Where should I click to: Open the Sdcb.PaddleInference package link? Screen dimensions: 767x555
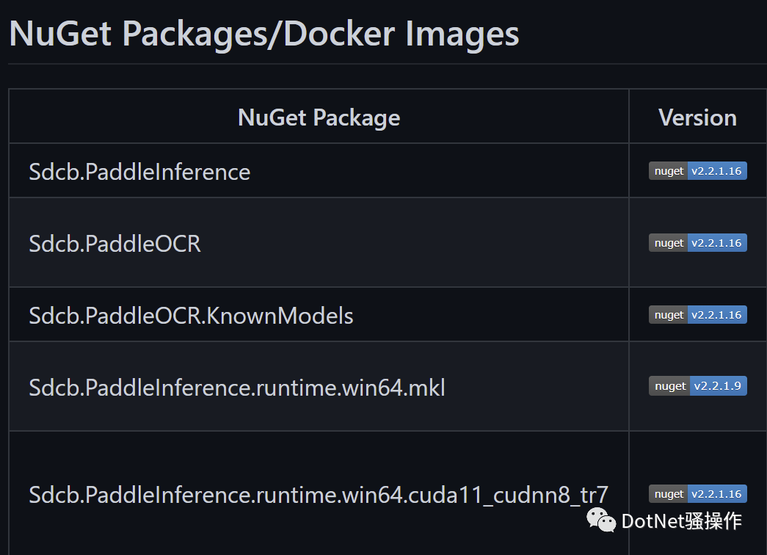(139, 172)
